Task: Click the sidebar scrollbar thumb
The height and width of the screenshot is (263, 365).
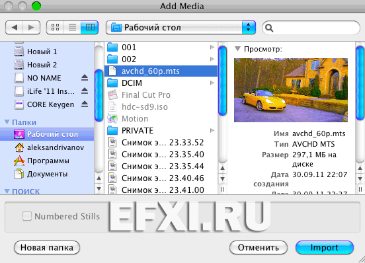Action: point(99,95)
